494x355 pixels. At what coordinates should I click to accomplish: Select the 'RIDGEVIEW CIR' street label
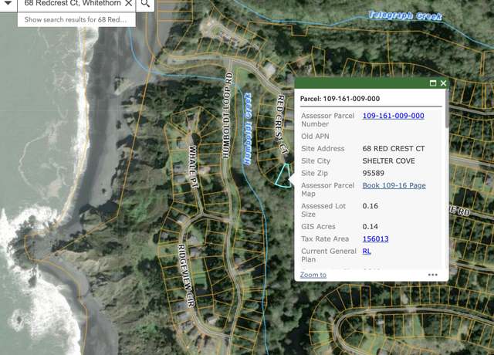tap(187, 276)
